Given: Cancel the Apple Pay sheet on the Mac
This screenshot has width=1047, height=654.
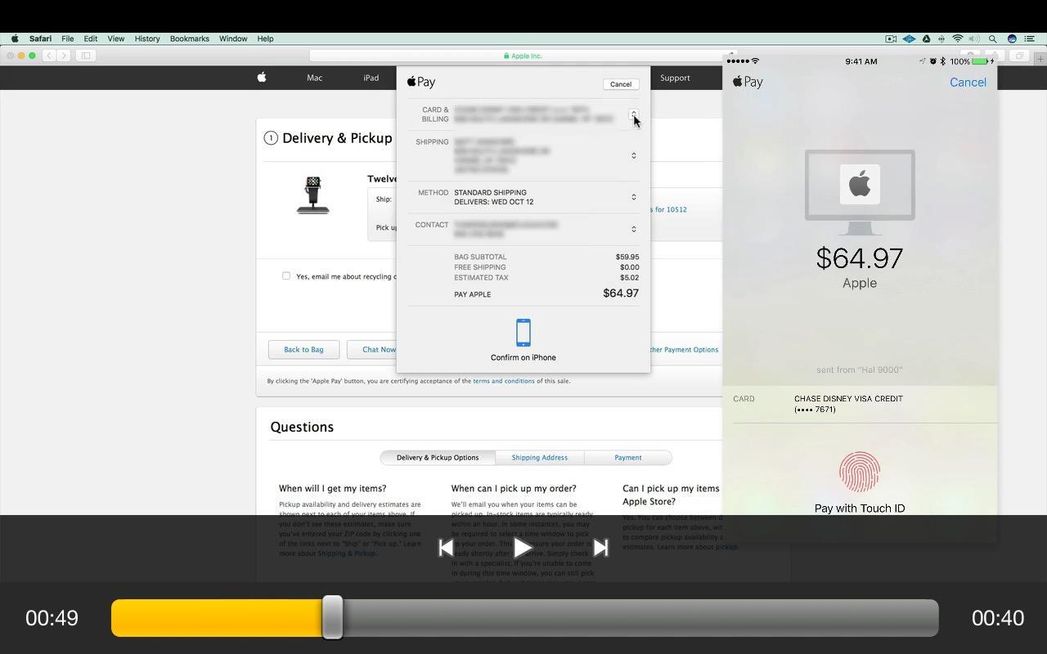Looking at the screenshot, I should pyautogui.click(x=621, y=84).
